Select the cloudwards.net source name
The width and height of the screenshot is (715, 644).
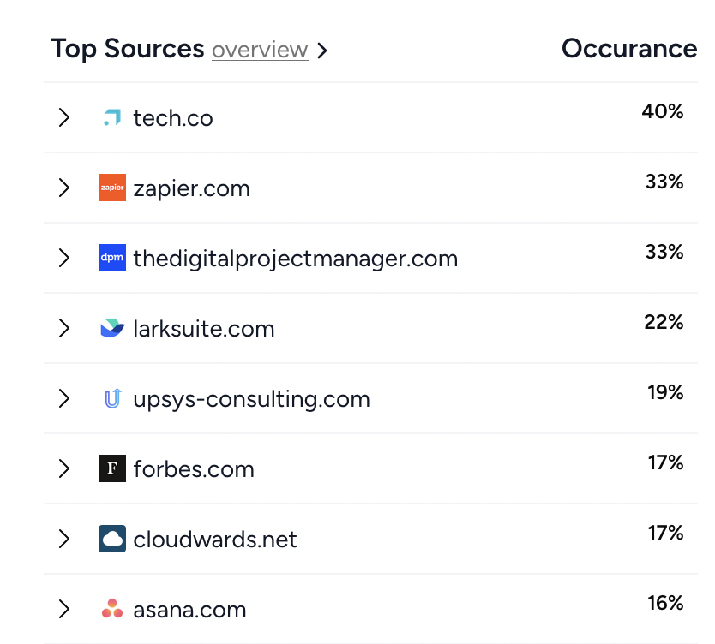click(x=215, y=540)
